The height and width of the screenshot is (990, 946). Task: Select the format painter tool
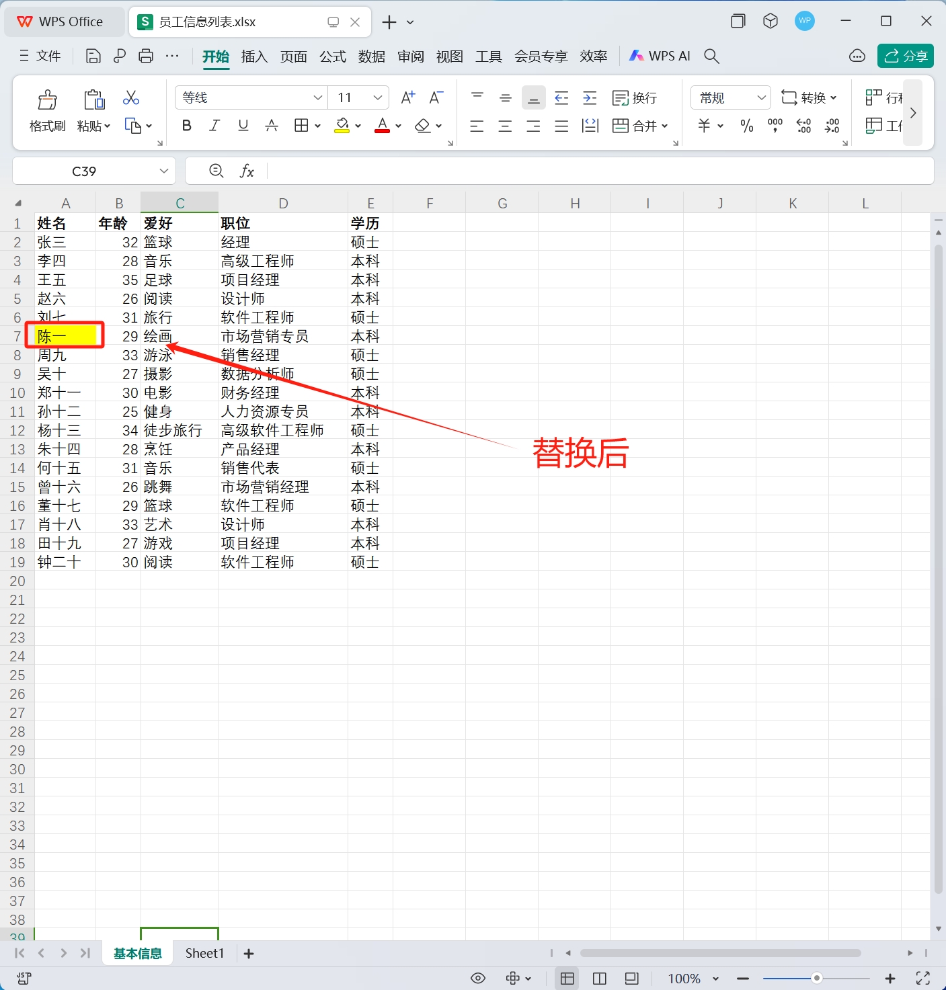pyautogui.click(x=46, y=110)
